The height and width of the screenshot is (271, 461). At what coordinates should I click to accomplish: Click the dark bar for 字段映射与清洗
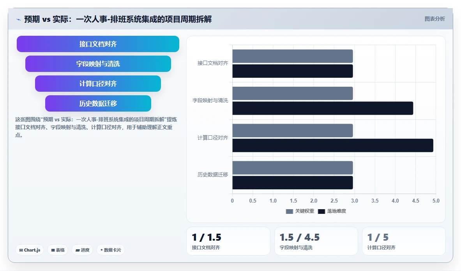(x=323, y=108)
